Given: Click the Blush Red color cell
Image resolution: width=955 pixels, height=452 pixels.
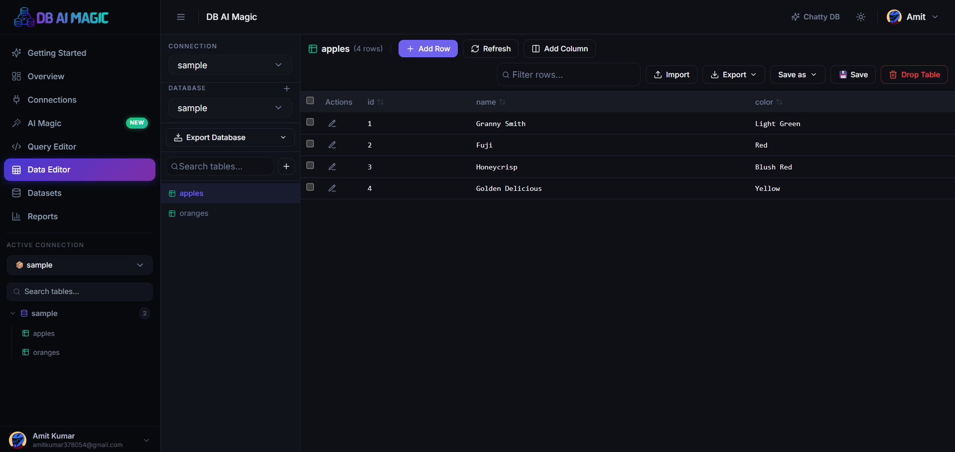Looking at the screenshot, I should tap(773, 167).
